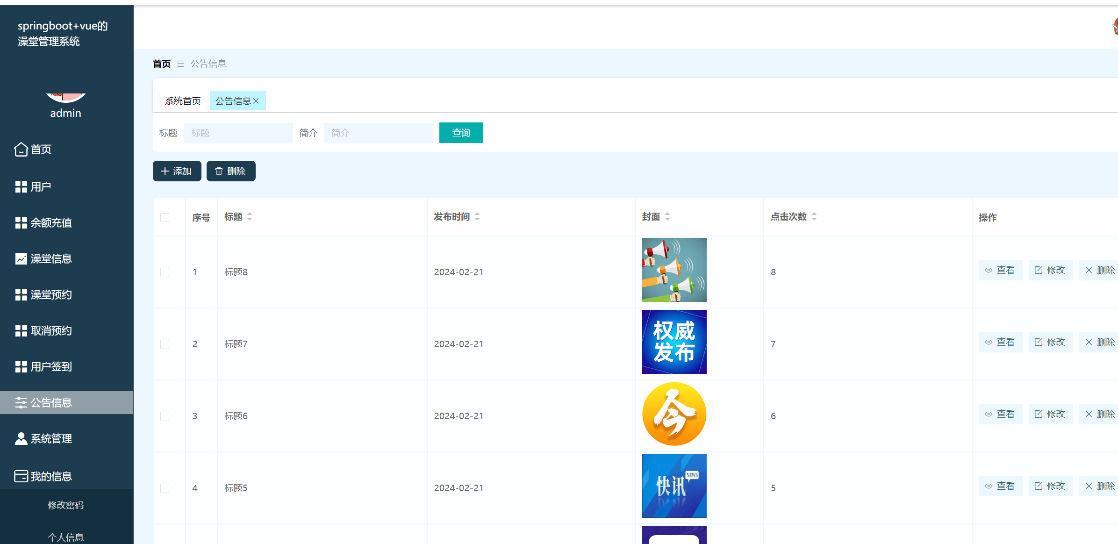
Task: Sort the table by 发布时间 column
Action: click(x=477, y=216)
